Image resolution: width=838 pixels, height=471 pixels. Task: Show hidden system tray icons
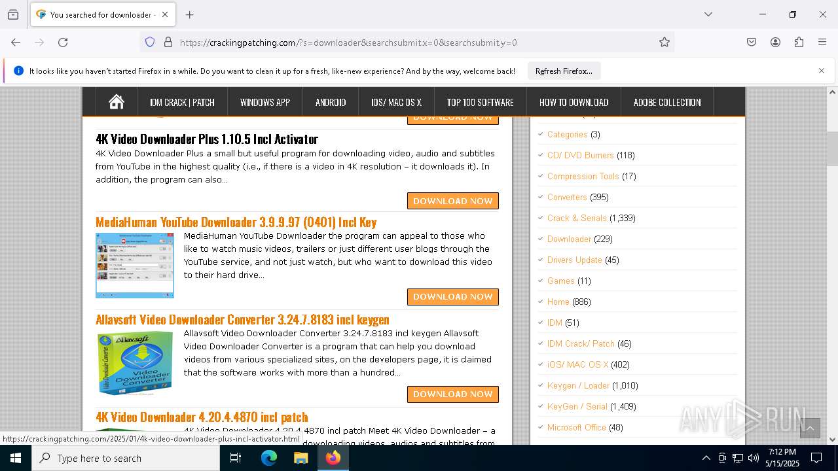(x=706, y=458)
